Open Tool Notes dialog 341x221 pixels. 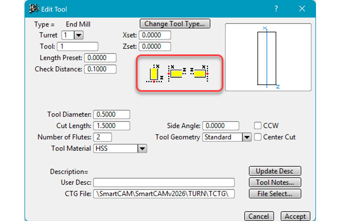[275, 182]
